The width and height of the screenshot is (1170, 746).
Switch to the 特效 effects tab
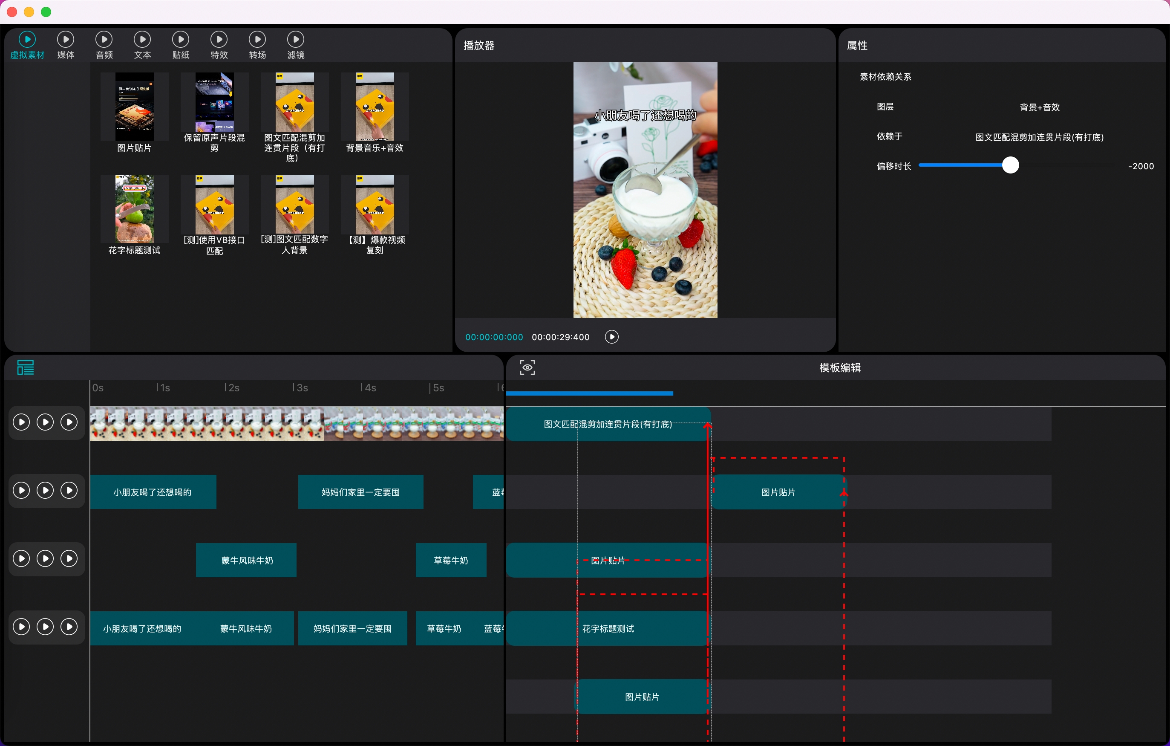[x=219, y=39]
